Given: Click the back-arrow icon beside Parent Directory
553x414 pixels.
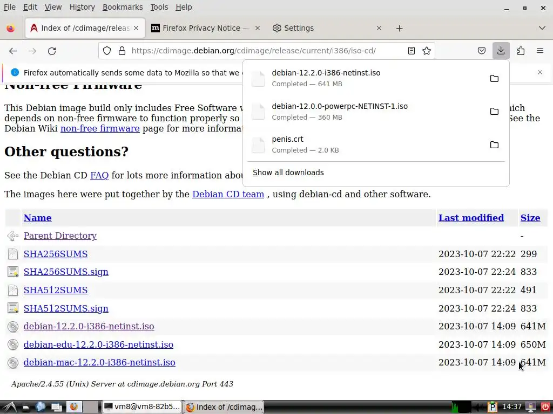Looking at the screenshot, I should click(x=13, y=236).
